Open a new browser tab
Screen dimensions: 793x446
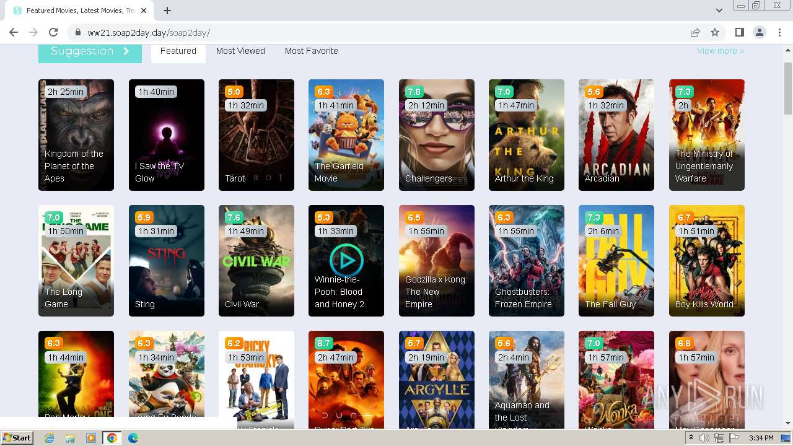tap(167, 11)
